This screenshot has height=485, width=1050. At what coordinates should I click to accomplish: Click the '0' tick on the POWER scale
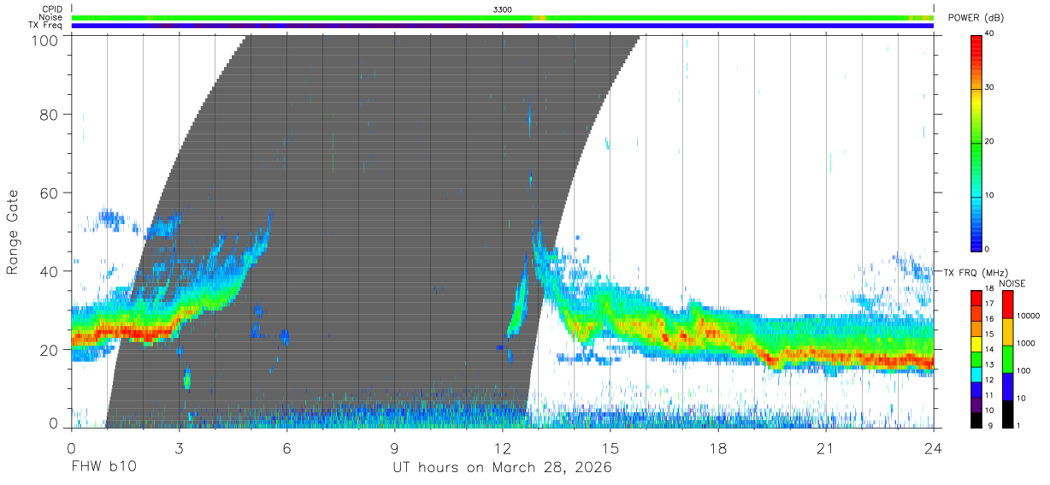tap(988, 249)
